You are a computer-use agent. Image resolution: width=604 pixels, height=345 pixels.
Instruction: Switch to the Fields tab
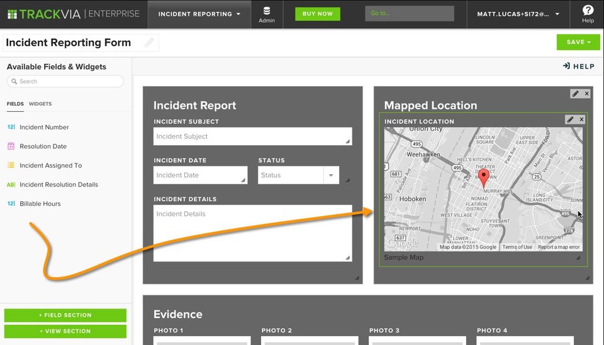15,104
